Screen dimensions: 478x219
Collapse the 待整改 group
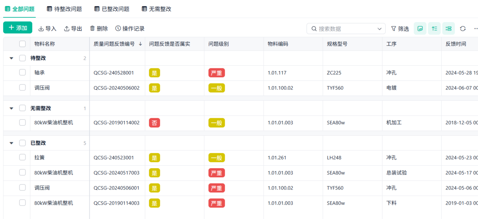click(12, 58)
